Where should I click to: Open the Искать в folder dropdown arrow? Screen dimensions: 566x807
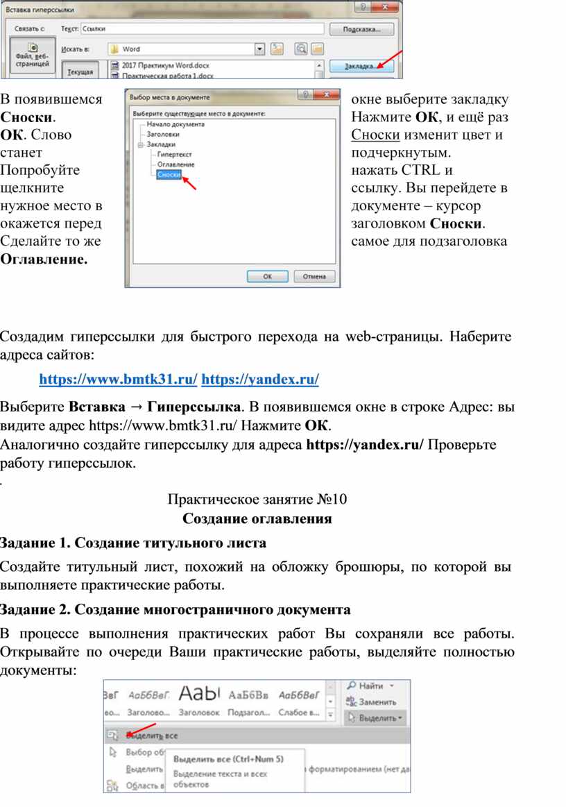[260, 49]
